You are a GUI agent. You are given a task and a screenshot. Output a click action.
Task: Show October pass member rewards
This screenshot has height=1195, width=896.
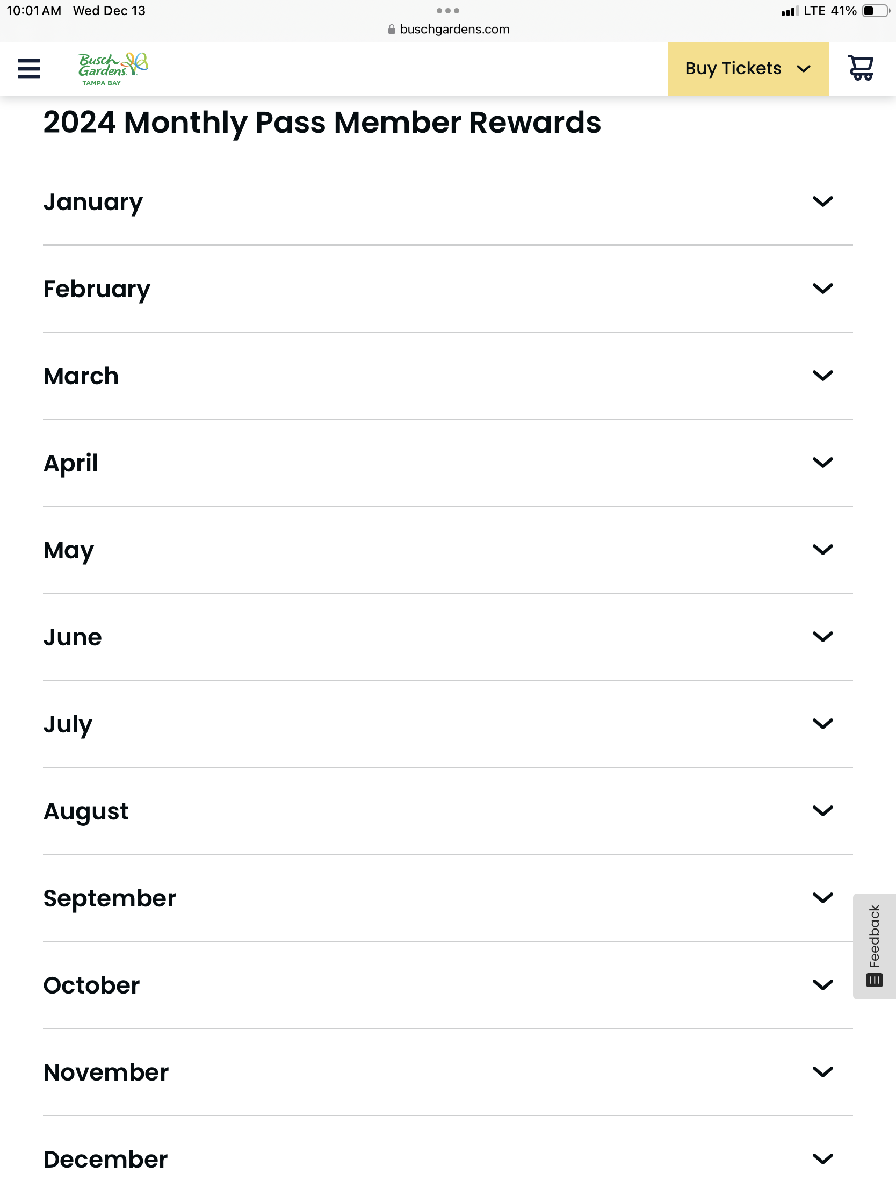tap(447, 985)
